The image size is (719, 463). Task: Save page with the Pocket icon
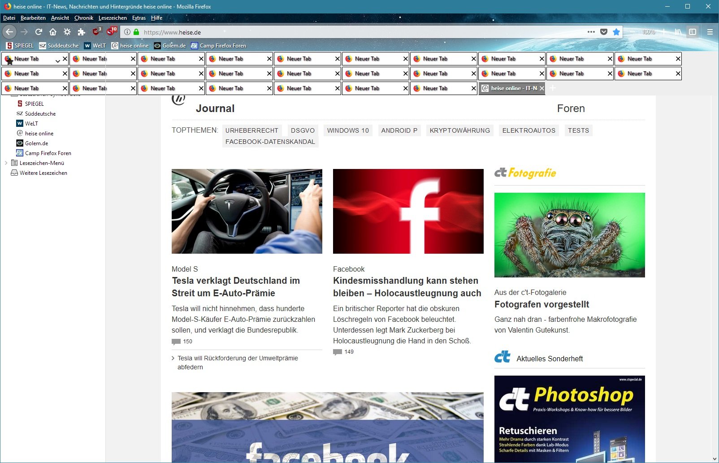pyautogui.click(x=604, y=32)
